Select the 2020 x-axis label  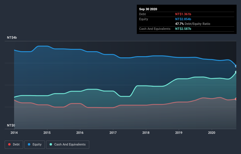(x=212, y=133)
